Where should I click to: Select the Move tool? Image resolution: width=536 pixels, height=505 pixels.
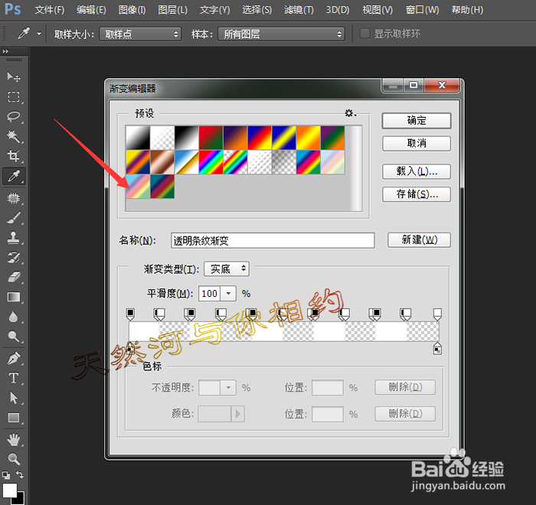14,77
